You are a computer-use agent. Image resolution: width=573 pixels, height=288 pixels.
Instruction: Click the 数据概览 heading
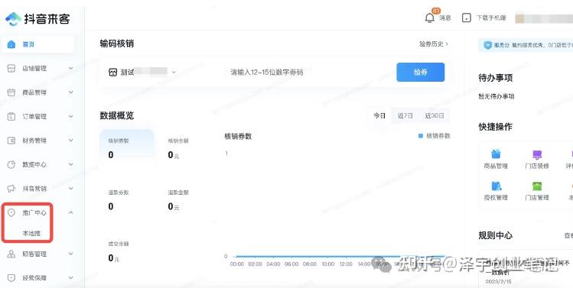117,115
